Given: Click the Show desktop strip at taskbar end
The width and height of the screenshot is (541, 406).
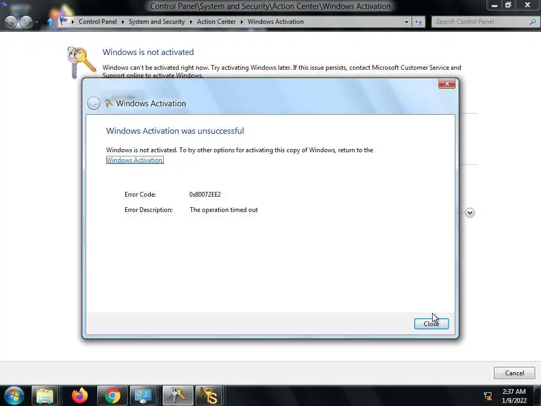Looking at the screenshot, I should click(537, 395).
